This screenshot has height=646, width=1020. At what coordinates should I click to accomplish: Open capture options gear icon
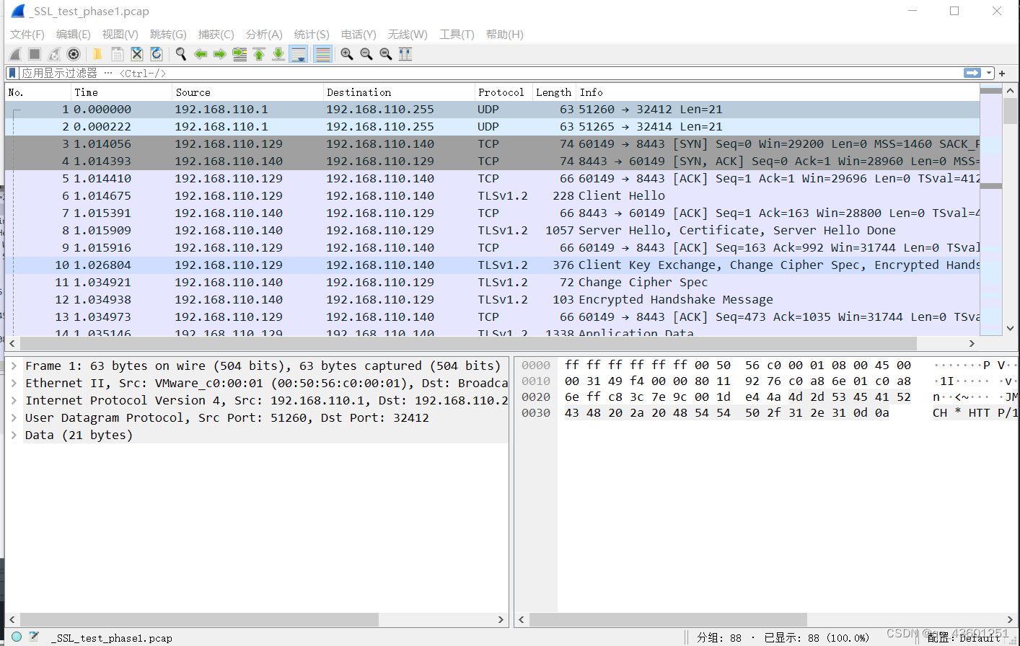click(x=74, y=54)
